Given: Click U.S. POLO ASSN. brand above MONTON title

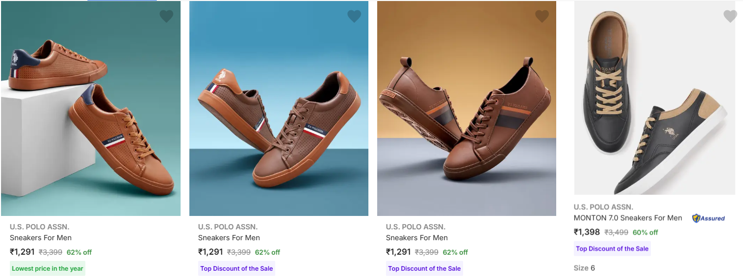Looking at the screenshot, I should pos(603,207).
